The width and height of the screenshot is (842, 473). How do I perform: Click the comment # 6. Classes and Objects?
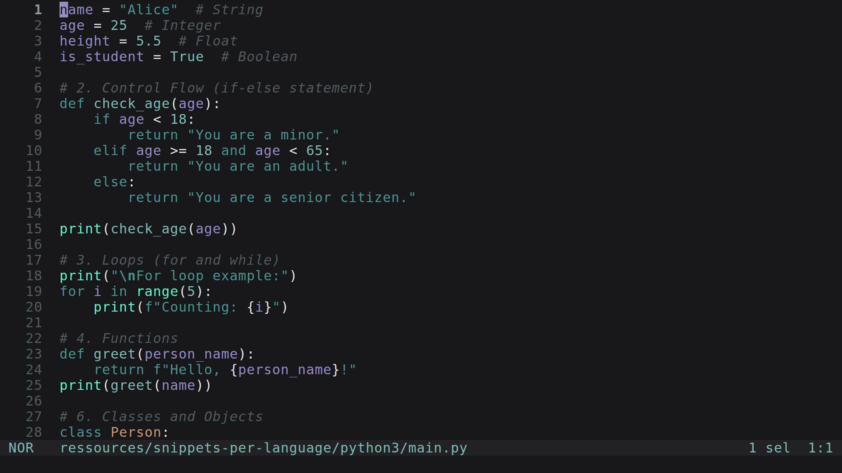click(x=161, y=416)
